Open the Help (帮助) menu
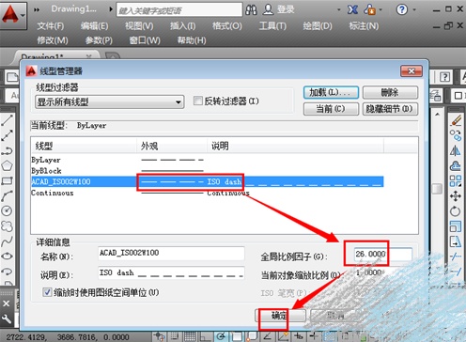The image size is (466, 342). click(192, 40)
